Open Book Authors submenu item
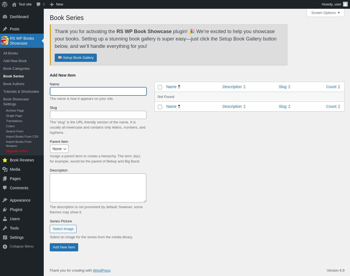The width and height of the screenshot is (350, 276). tap(14, 84)
